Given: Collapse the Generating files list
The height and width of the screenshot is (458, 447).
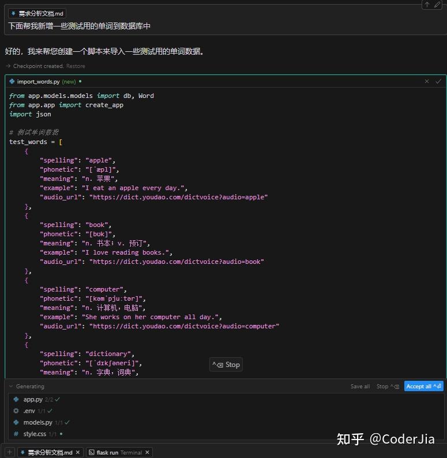Looking at the screenshot, I should tap(11, 386).
